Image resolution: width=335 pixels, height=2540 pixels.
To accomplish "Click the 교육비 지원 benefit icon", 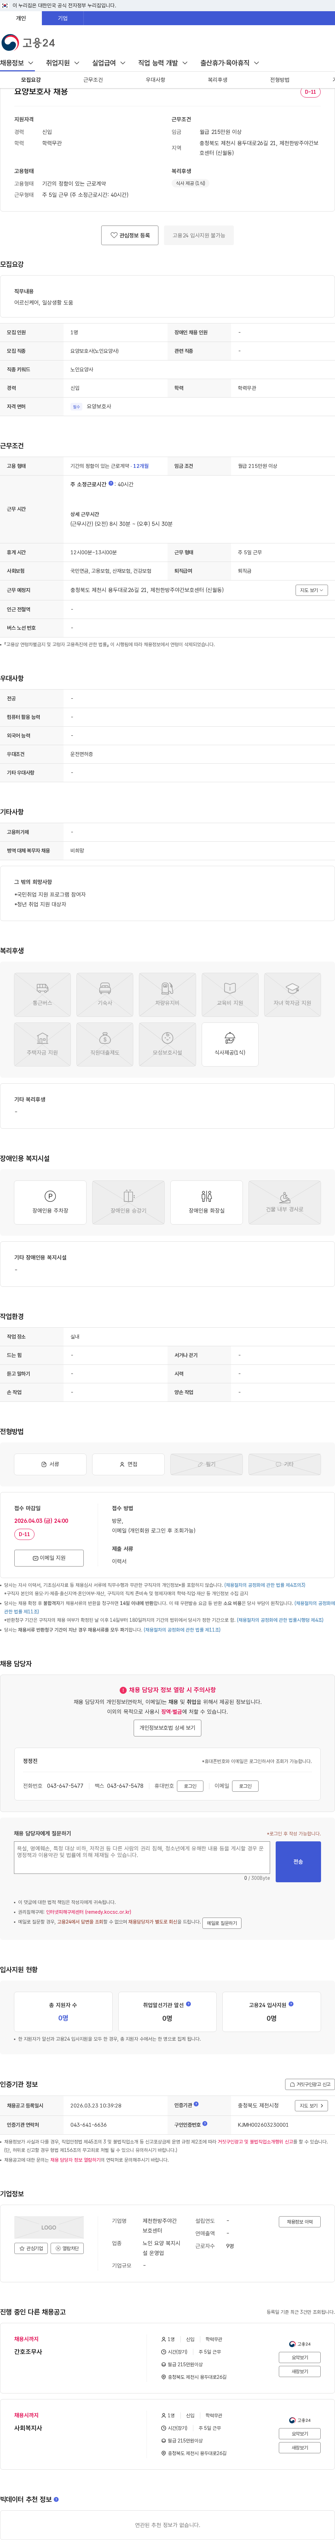I will coord(230,995).
